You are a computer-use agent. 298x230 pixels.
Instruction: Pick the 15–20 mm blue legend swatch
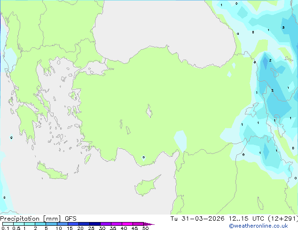[x=73, y=224]
